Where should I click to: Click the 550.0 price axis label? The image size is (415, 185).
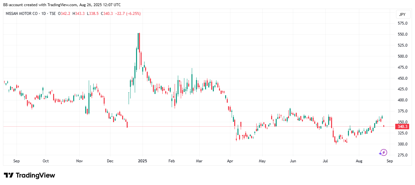403,34
